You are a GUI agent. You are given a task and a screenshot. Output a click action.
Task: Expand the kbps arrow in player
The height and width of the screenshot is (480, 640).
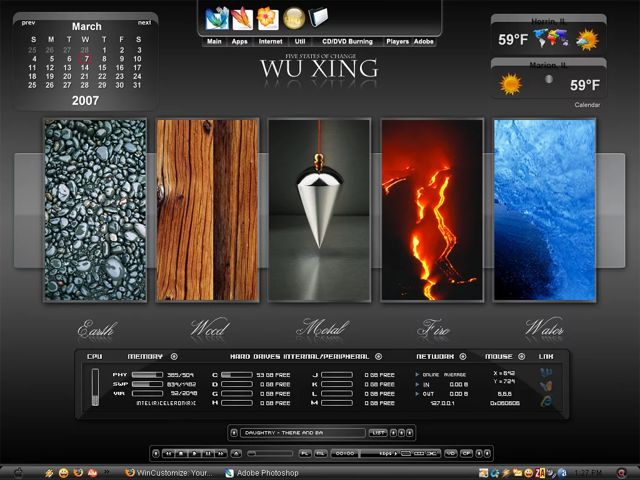(396, 453)
